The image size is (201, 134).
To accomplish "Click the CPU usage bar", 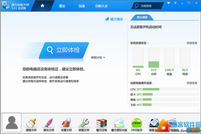I will [x=138, y=58].
